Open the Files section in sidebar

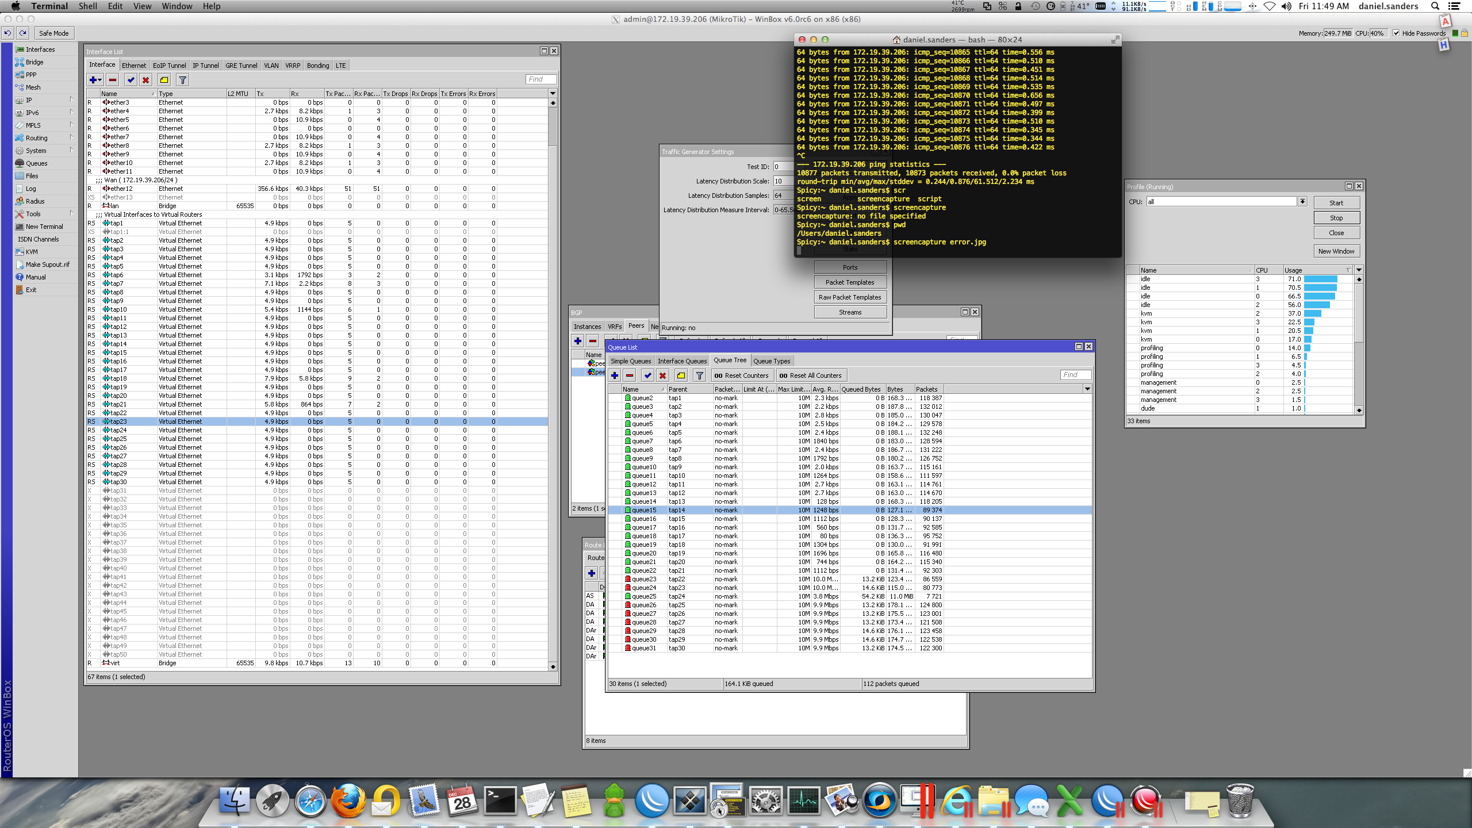click(x=32, y=176)
